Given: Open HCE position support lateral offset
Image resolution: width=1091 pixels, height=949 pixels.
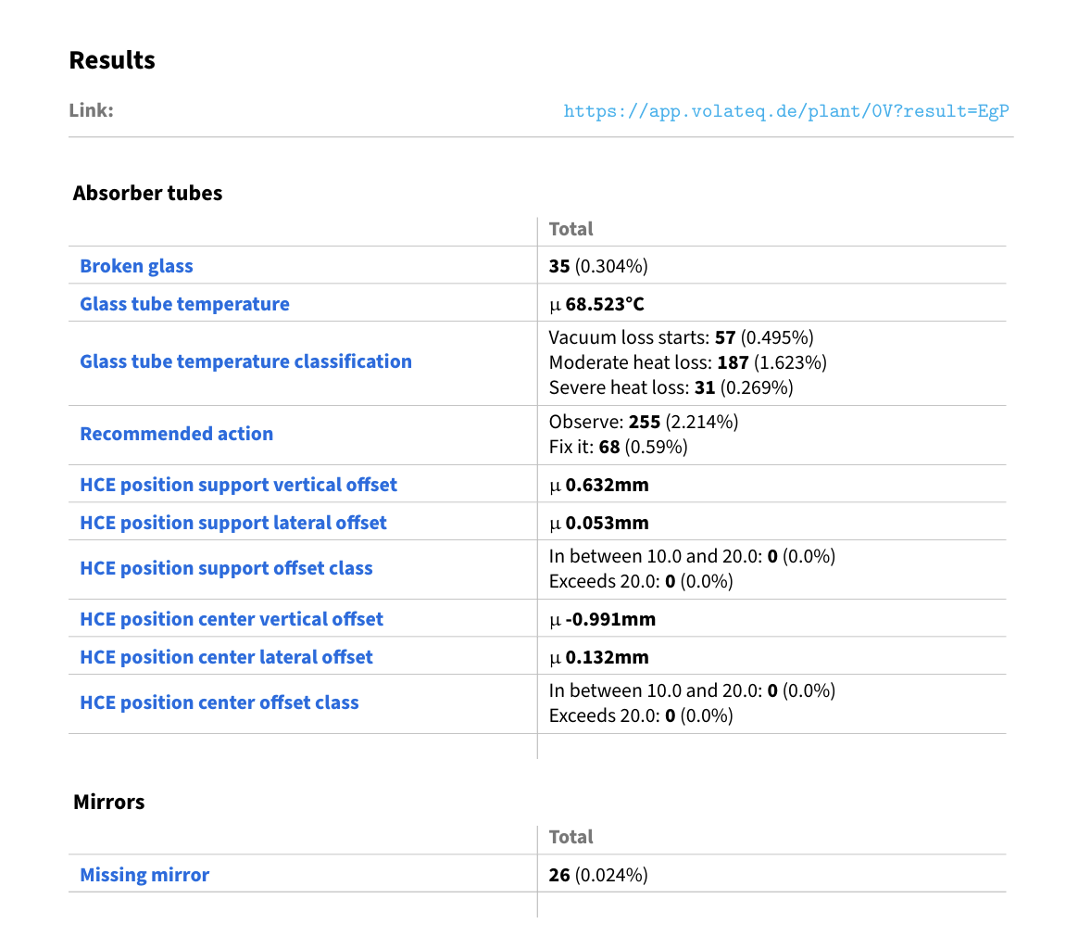Looking at the screenshot, I should (x=233, y=523).
